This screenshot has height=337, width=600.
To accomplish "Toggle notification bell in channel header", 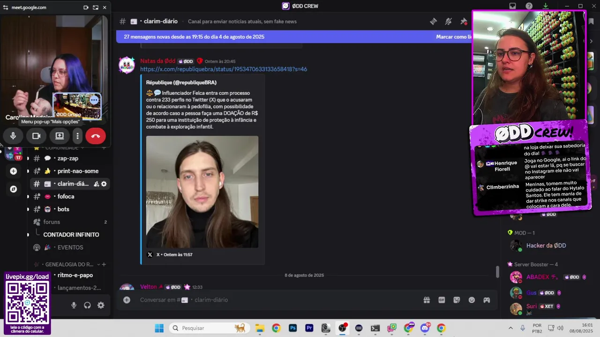I will [x=449, y=21].
